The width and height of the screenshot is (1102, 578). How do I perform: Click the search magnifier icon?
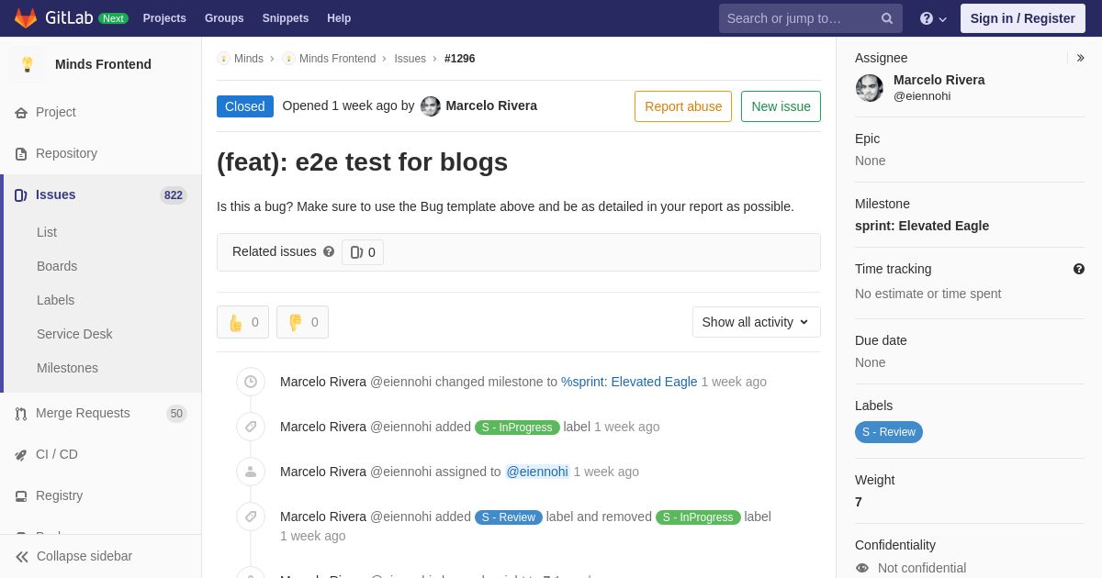click(x=887, y=18)
